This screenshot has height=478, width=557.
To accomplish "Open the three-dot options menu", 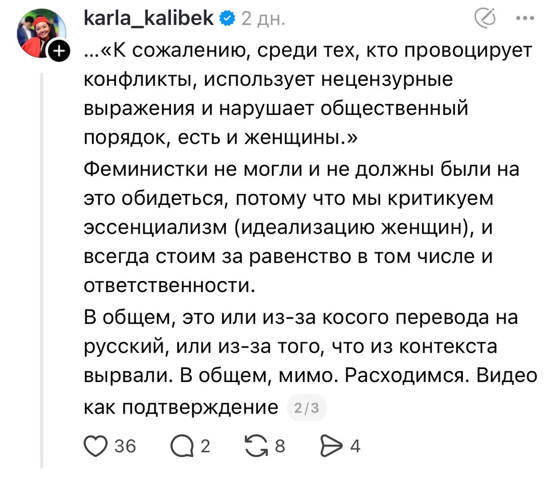I will click(x=525, y=17).
